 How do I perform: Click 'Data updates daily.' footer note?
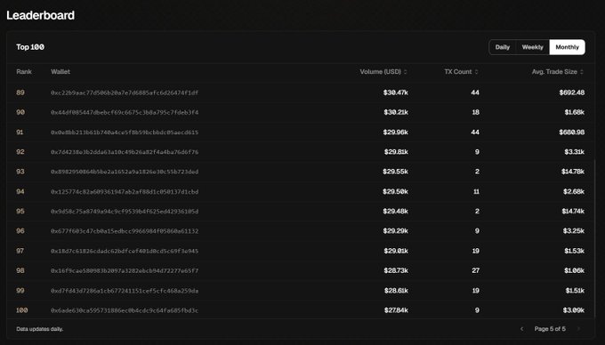[x=40, y=329]
